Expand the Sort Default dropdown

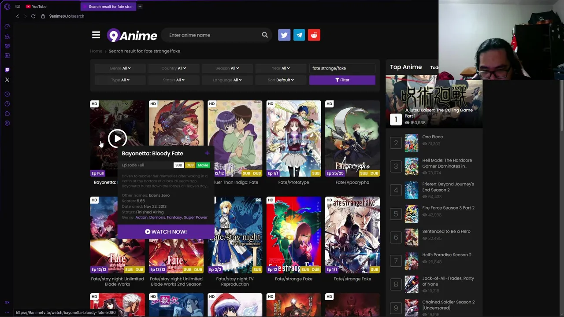(x=281, y=80)
